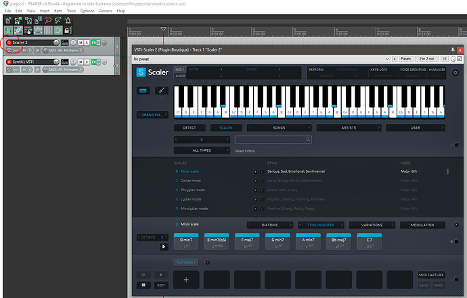Screen dimensions: 467x298
Task: Open Scaler settings gear icon
Action: pyautogui.click(x=455, y=72)
